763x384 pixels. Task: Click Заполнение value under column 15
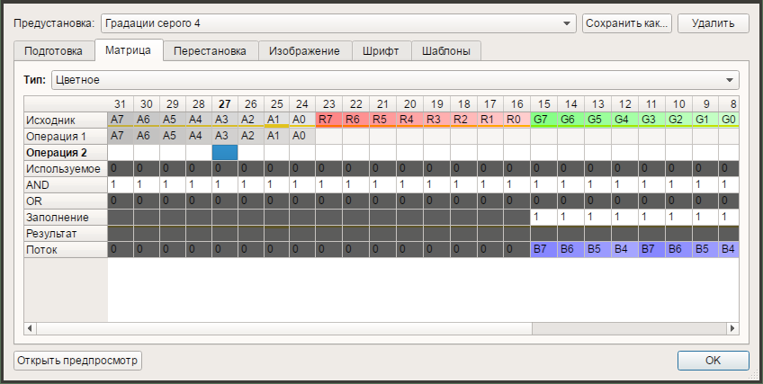coord(544,218)
